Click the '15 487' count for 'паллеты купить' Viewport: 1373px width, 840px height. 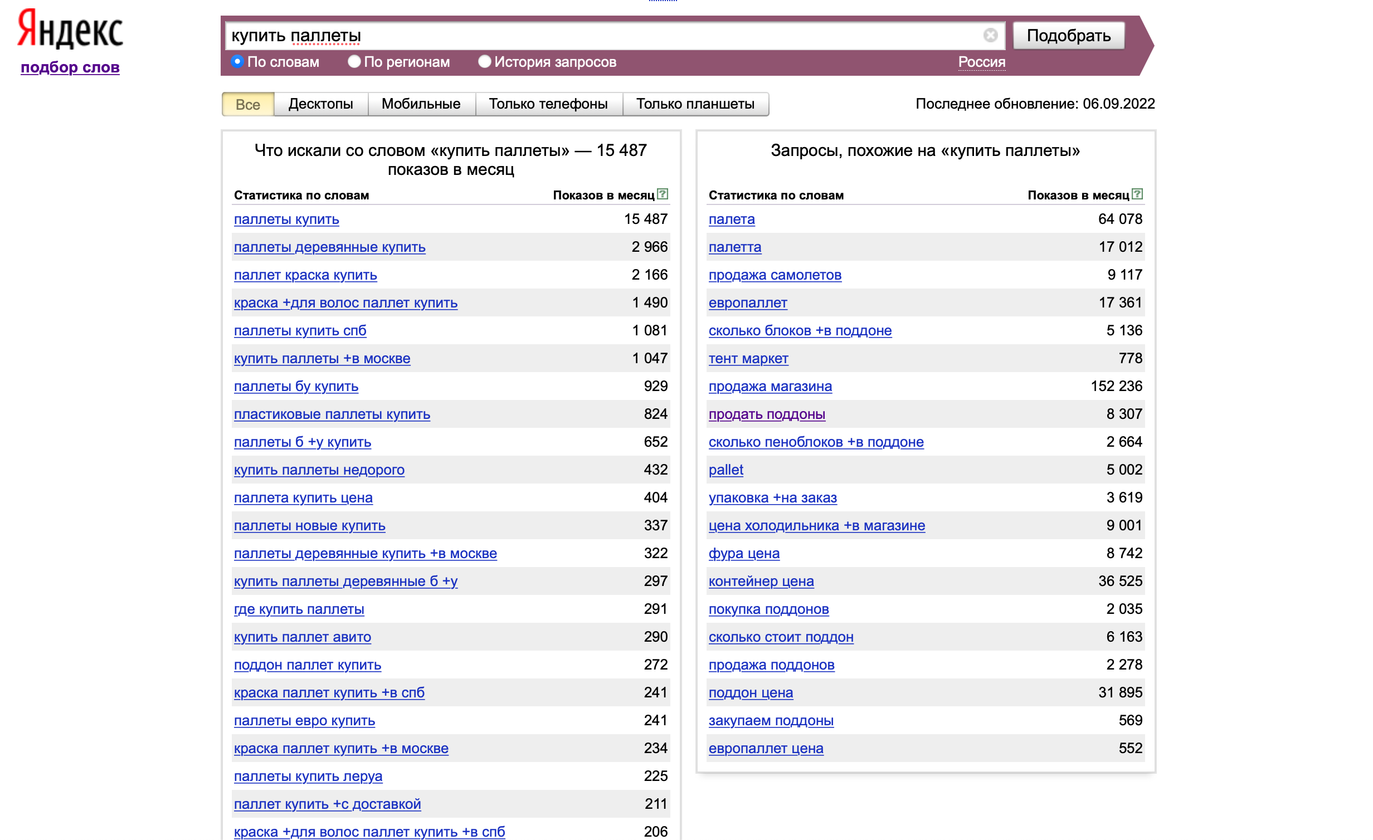coord(646,219)
